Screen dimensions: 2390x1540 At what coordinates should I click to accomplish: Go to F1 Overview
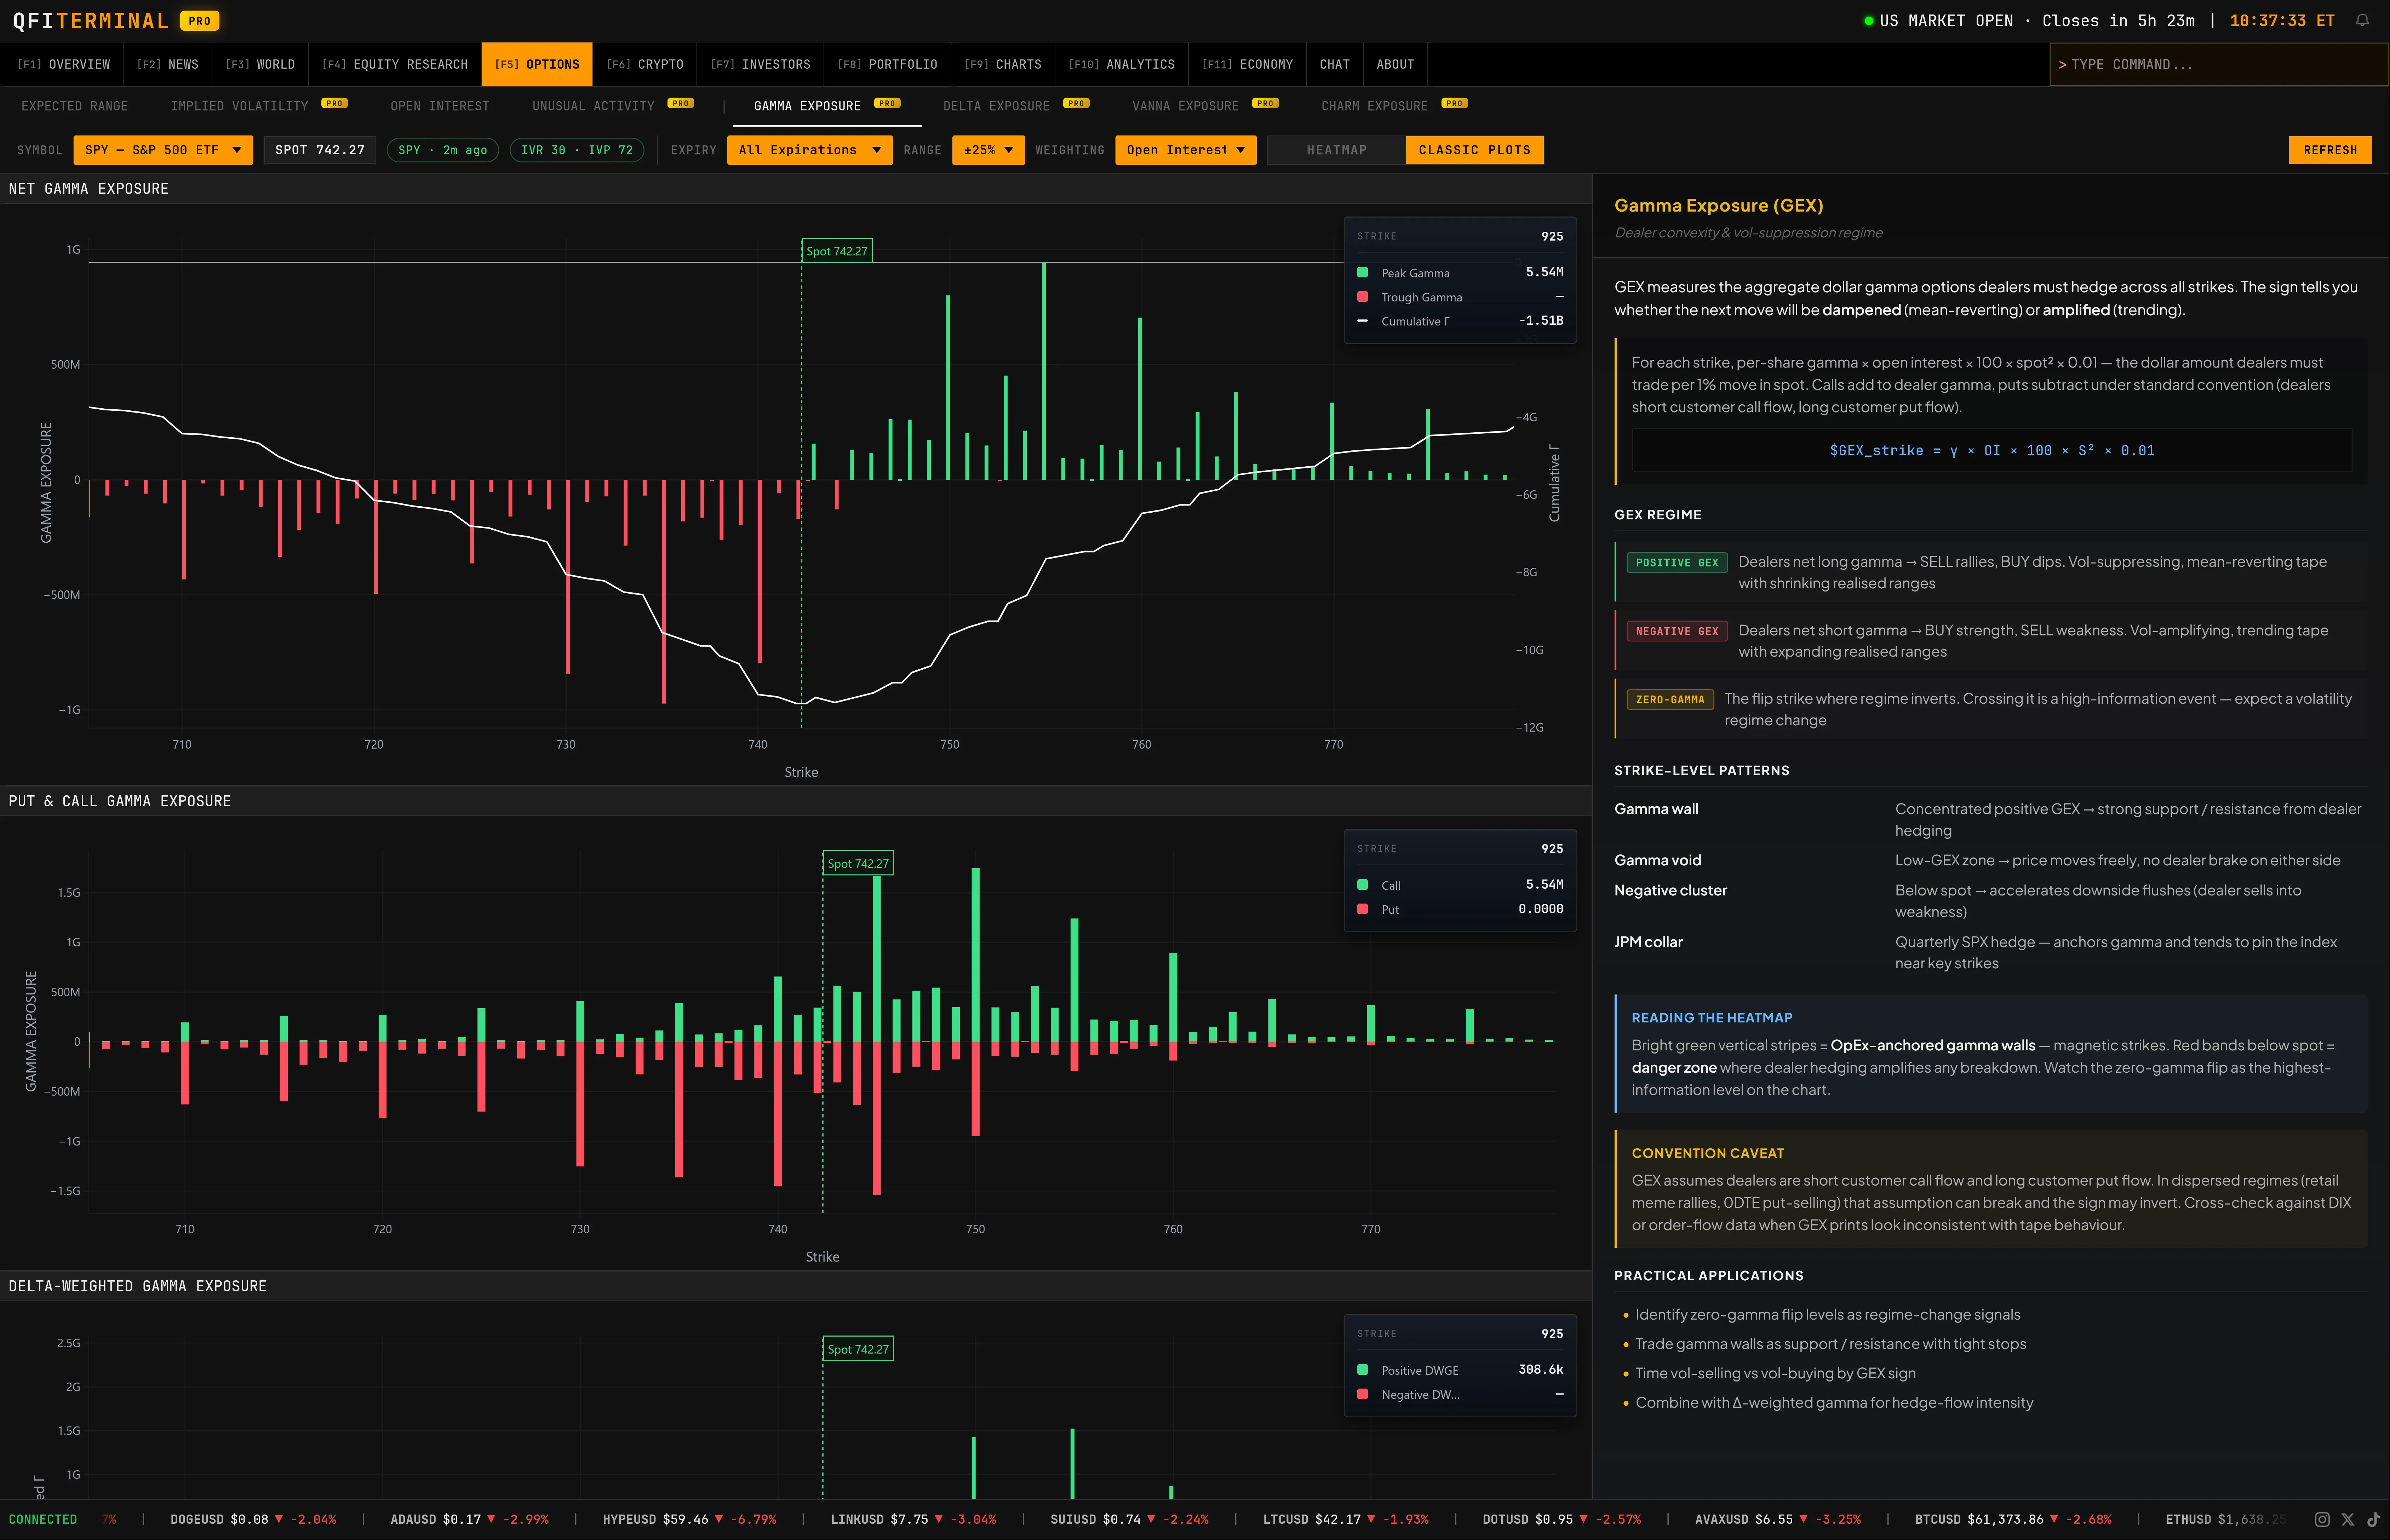[x=64, y=64]
